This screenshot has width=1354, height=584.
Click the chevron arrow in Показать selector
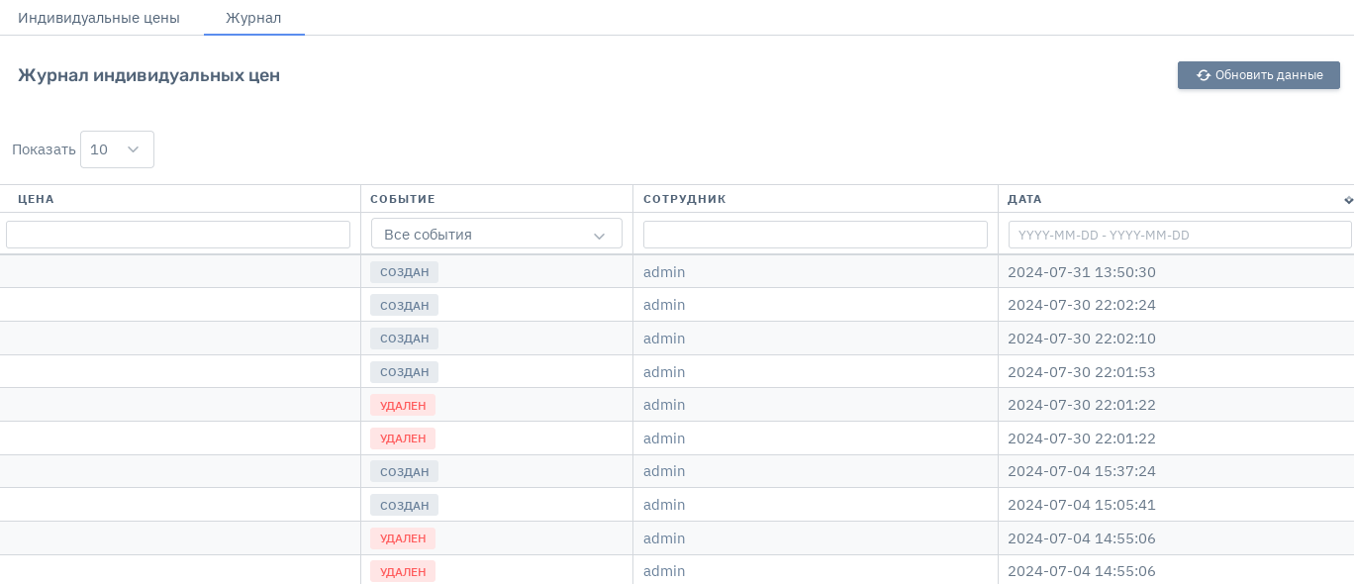click(134, 149)
